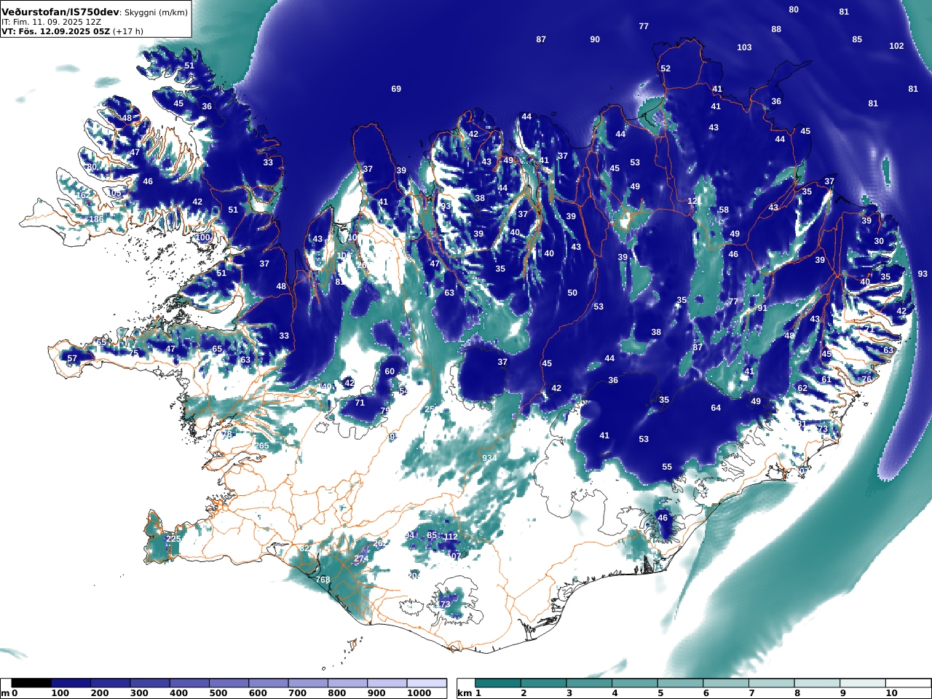The width and height of the screenshot is (932, 699).
Task: Click the offshore value '88' at the top right
Action: 776,29
